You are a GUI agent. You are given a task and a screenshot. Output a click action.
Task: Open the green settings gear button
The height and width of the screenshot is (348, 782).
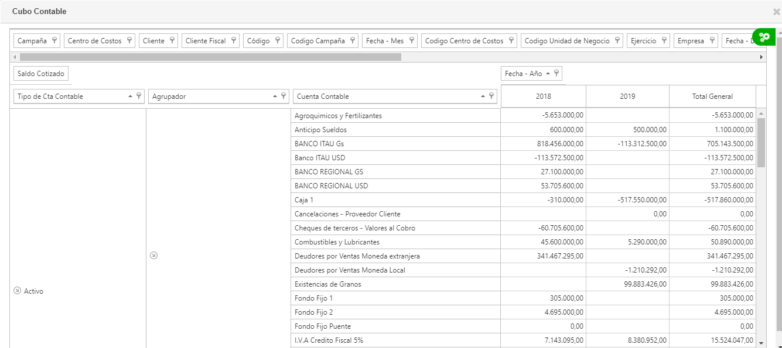click(x=764, y=37)
